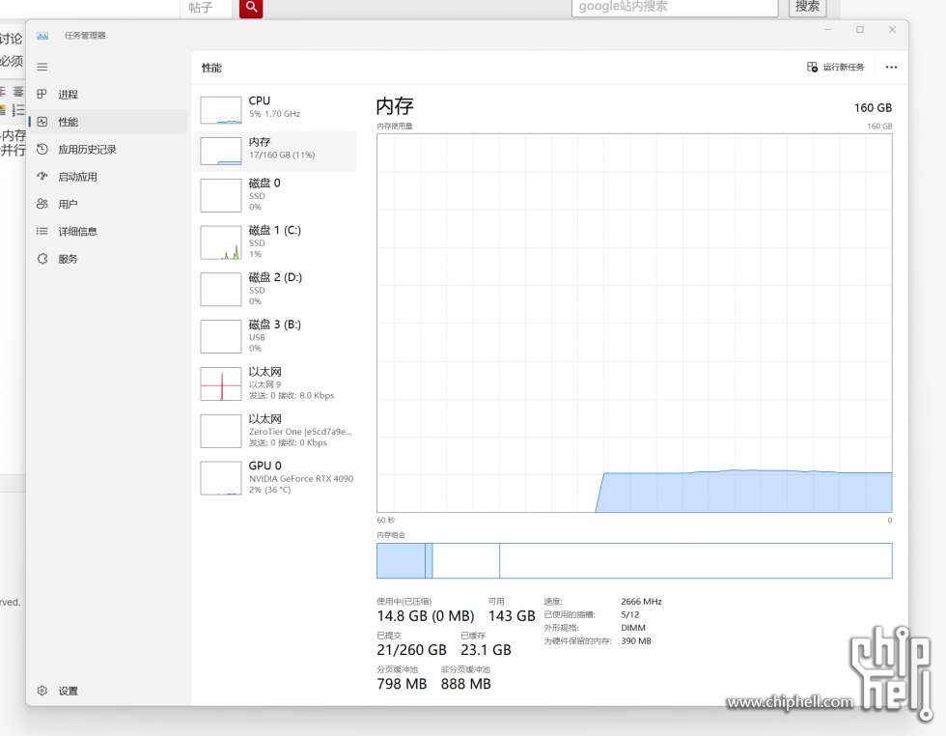Click the red search magnifier icon in browser
This screenshot has width=946, height=736.
(251, 8)
